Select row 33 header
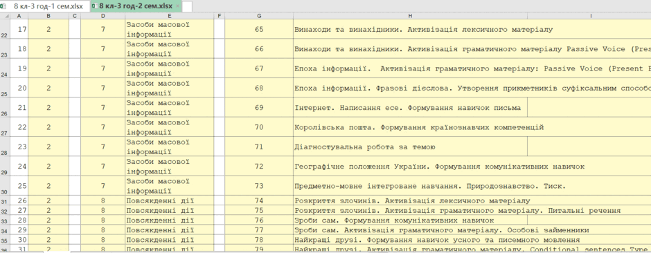Viewport: 651px width, 253px height. [x=6, y=220]
